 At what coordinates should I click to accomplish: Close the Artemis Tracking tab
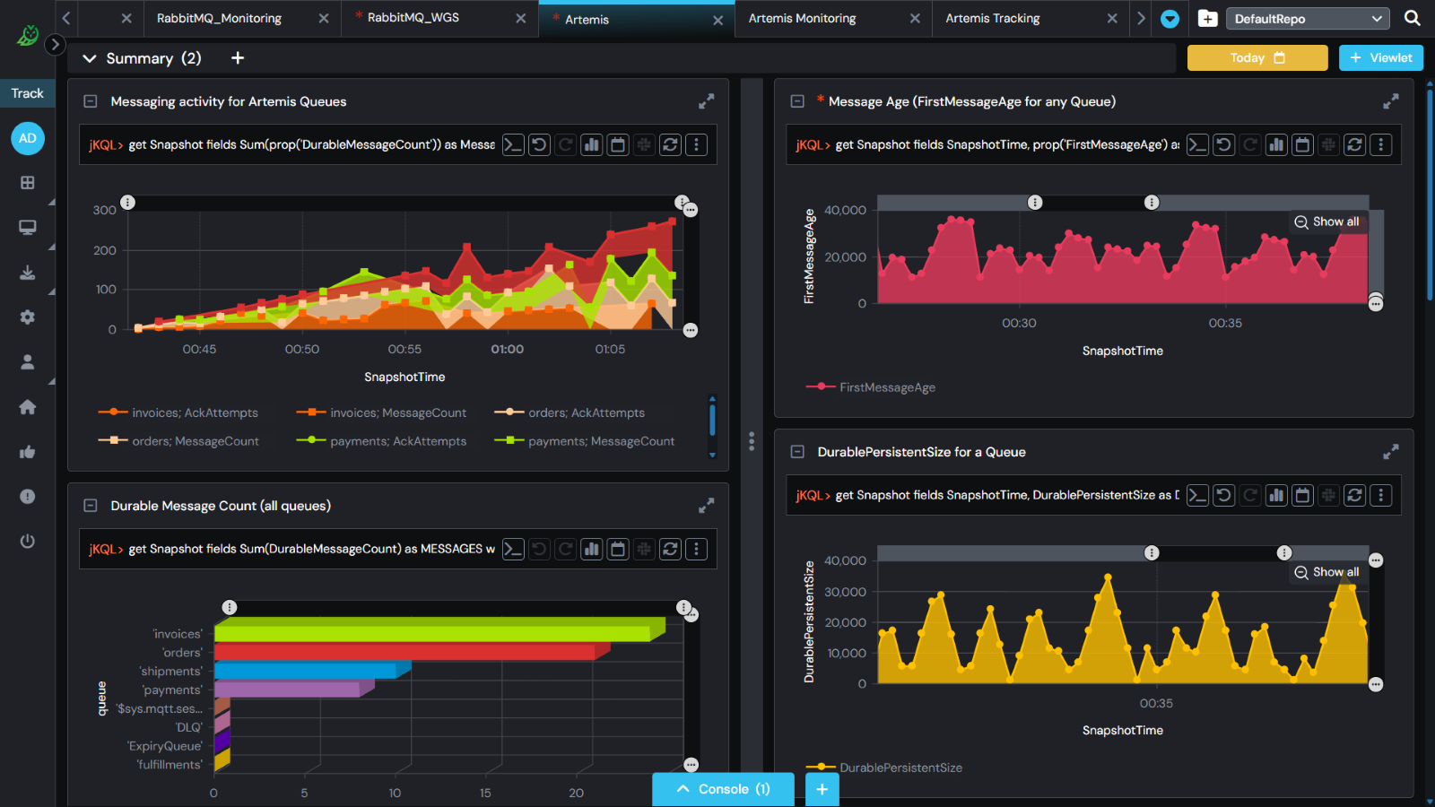click(x=1112, y=18)
